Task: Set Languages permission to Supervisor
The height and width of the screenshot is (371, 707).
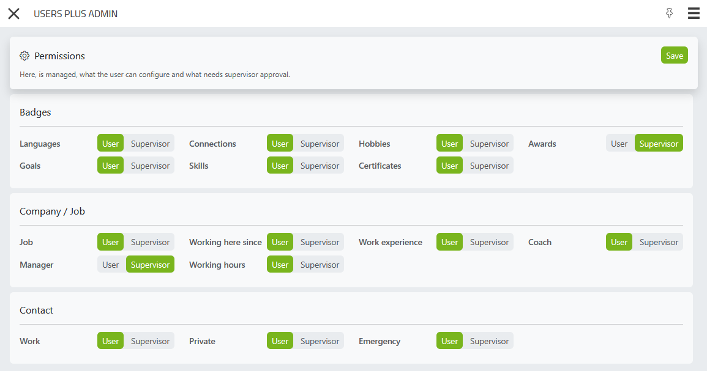Action: [150, 144]
